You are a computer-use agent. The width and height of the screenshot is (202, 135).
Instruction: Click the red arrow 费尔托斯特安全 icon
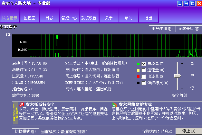22,105
